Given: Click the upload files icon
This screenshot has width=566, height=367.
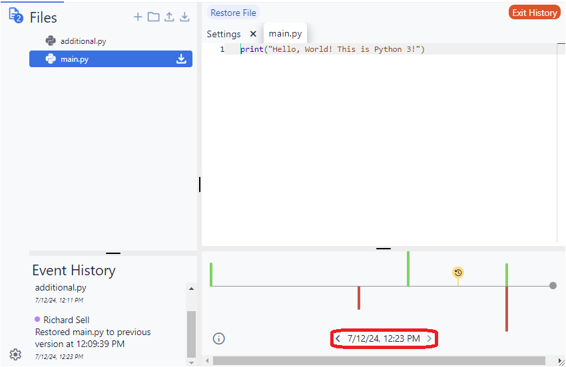Looking at the screenshot, I should tap(169, 17).
